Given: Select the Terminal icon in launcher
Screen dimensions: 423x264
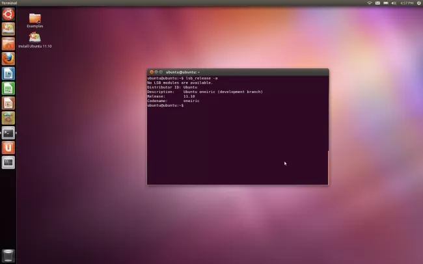Looking at the screenshot, I should (x=8, y=133).
